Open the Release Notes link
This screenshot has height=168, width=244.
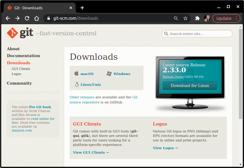click(x=173, y=77)
